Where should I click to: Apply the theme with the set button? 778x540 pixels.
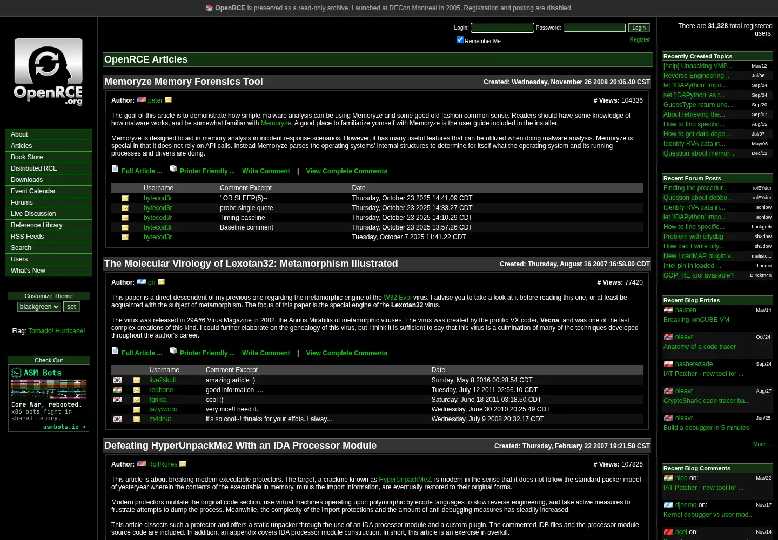click(x=71, y=307)
